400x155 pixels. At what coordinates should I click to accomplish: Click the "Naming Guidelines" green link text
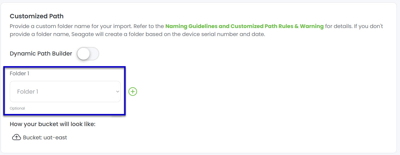click(x=191, y=26)
